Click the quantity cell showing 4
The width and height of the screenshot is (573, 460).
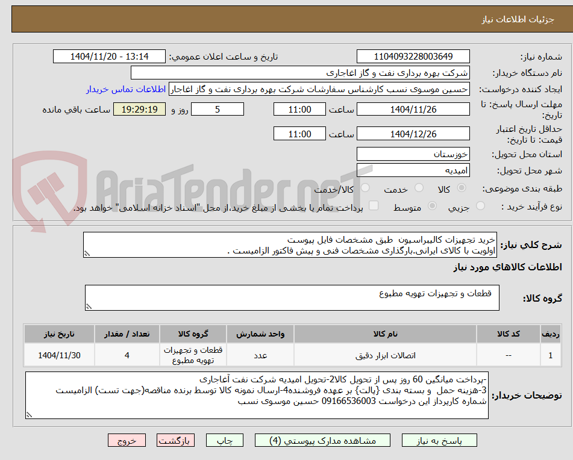click(x=127, y=355)
